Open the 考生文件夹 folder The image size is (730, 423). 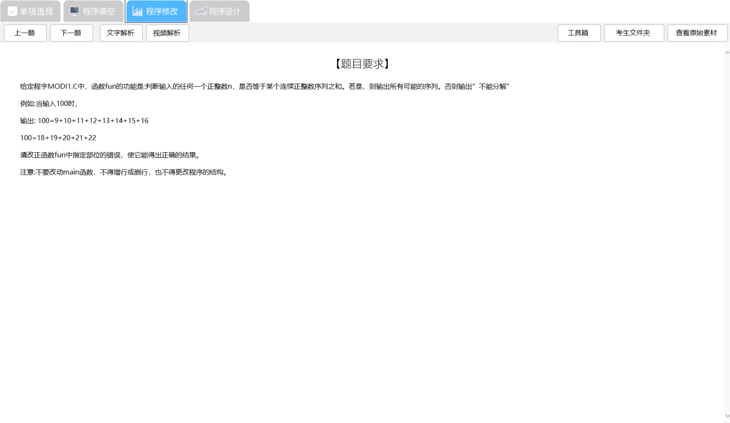634,33
